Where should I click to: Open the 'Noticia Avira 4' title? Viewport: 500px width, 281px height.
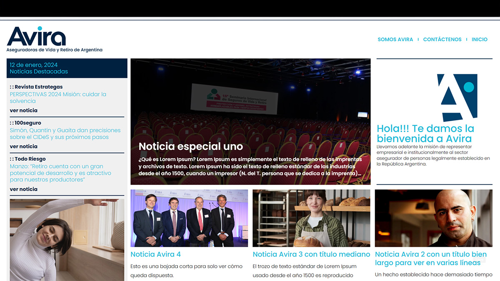coord(155,254)
